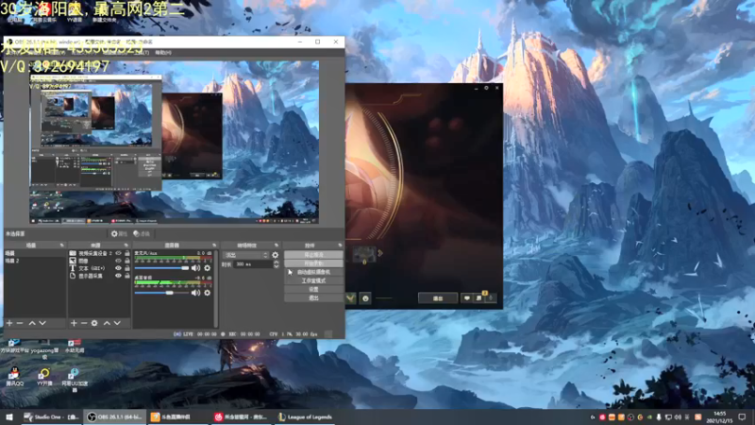
Task: Open friends list icon in League client
Action: 478,298
